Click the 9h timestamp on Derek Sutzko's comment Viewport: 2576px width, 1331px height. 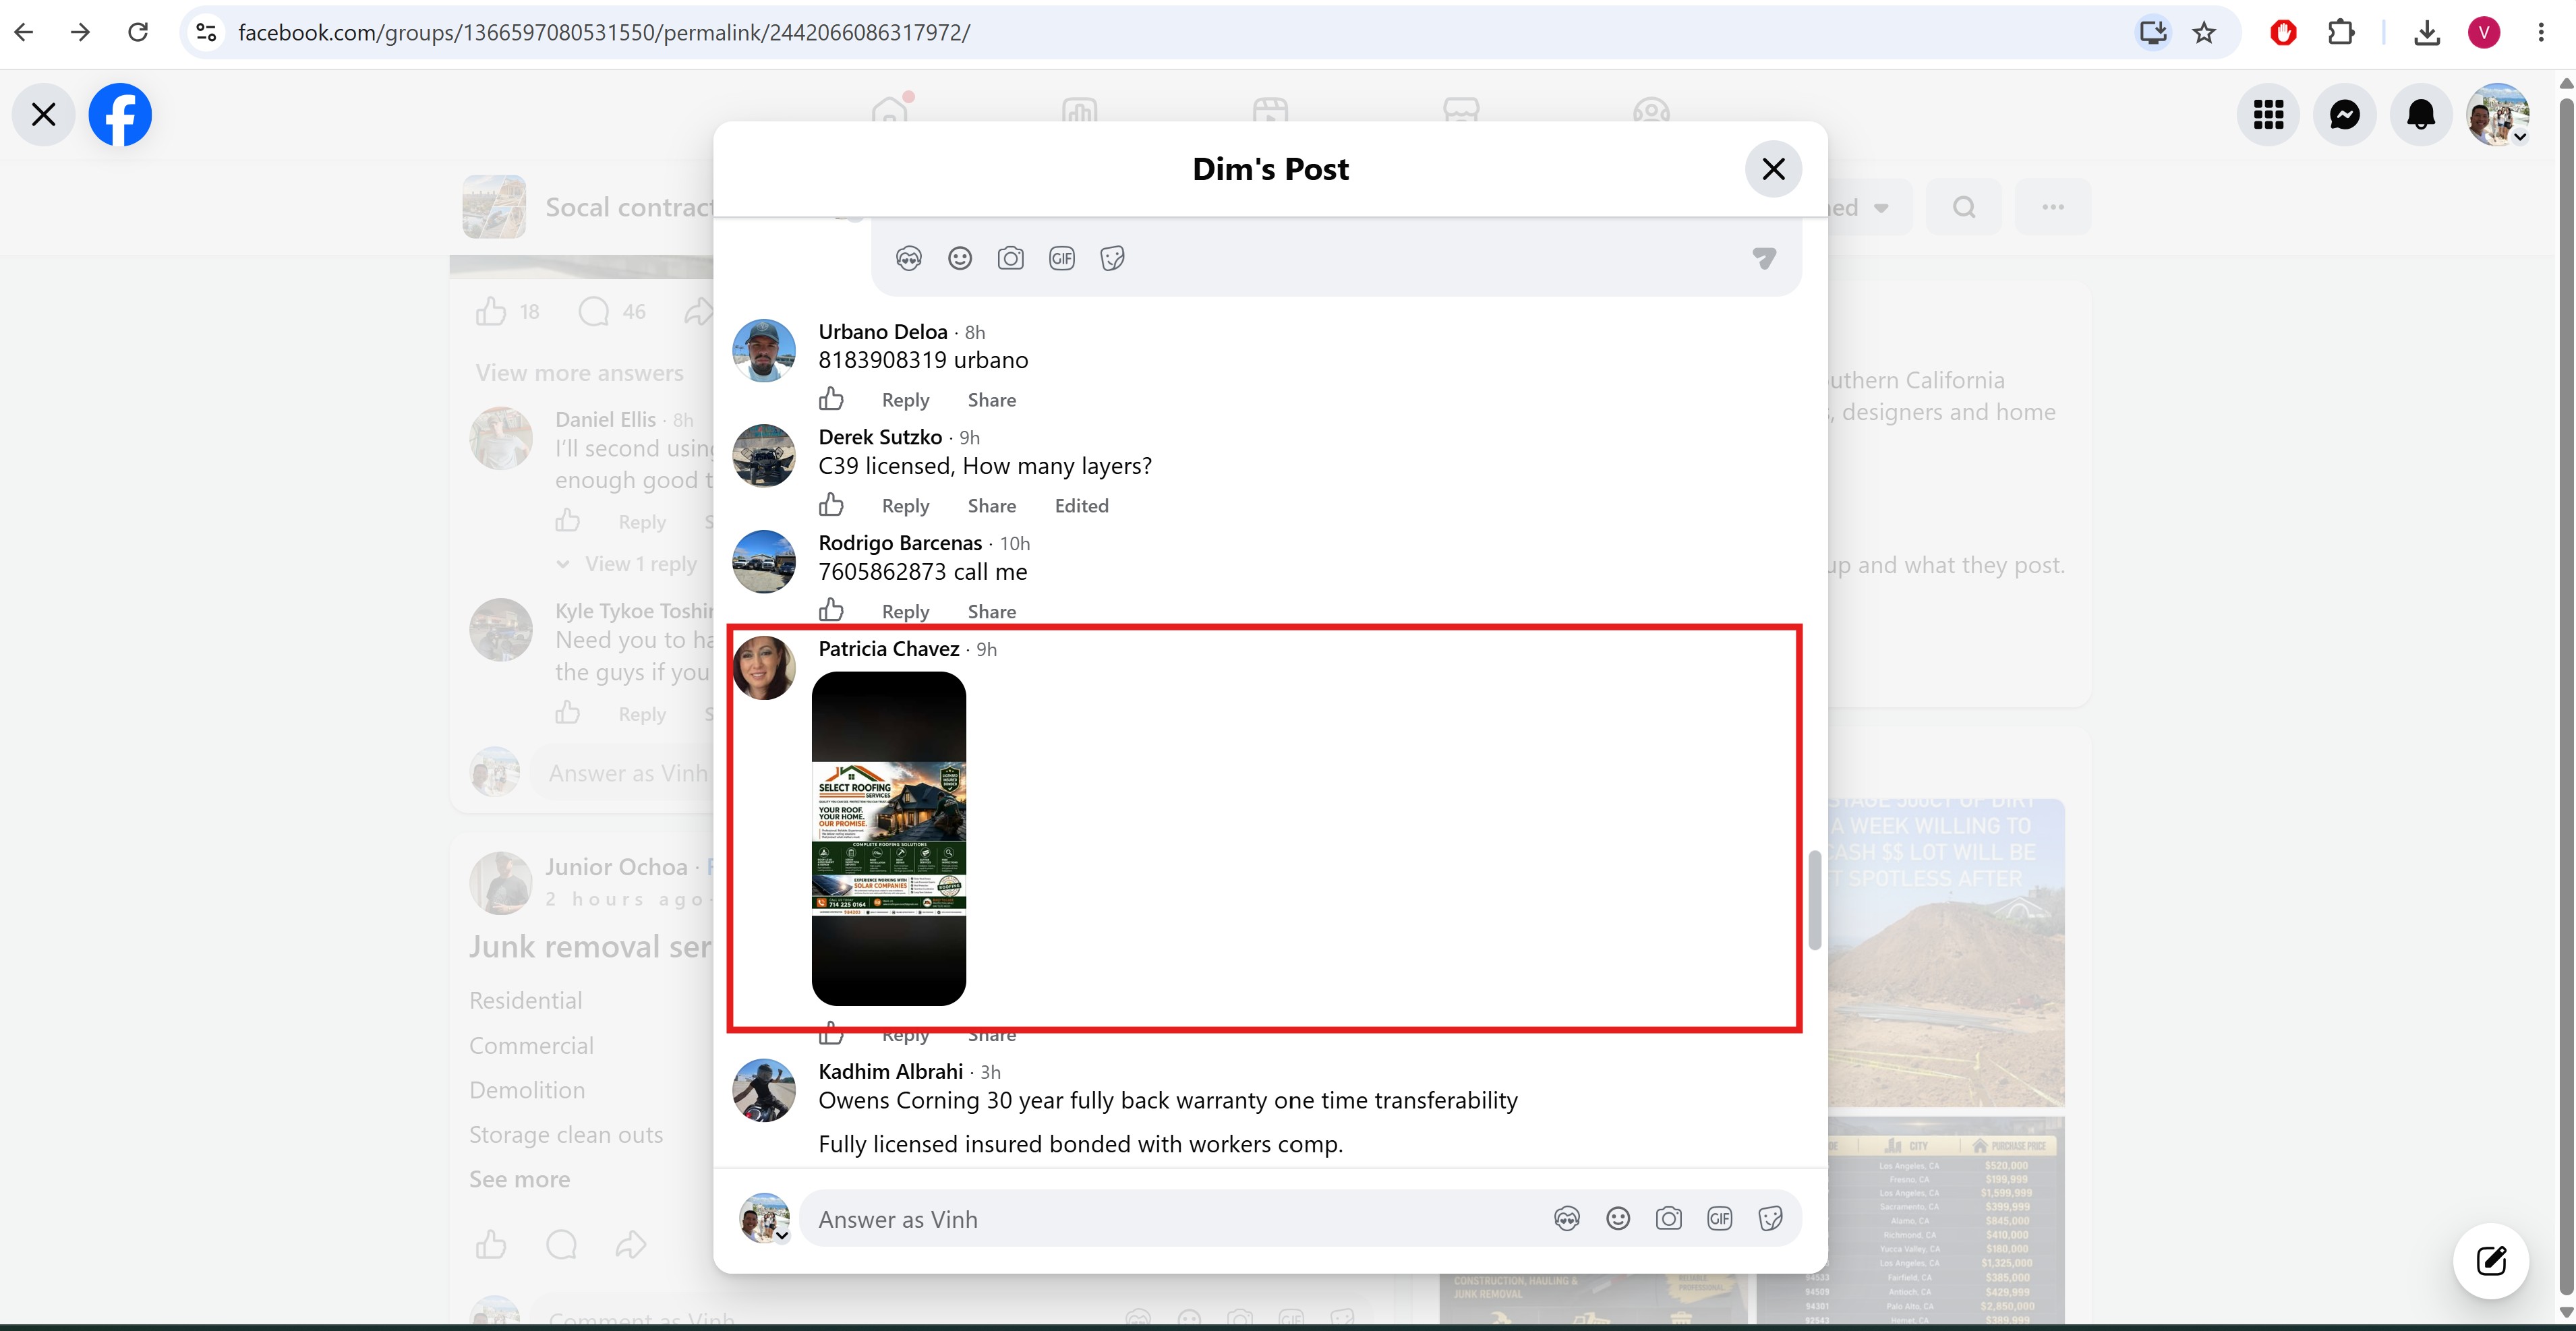tap(970, 438)
